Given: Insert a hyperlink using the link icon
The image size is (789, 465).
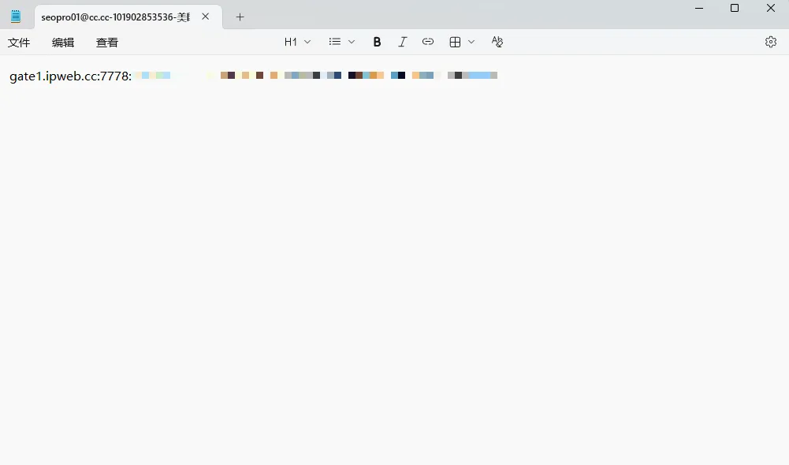Looking at the screenshot, I should point(428,42).
